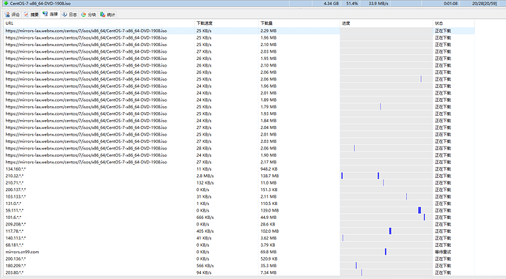
Task: Click the 69.8 MB download amount cell
Action: (x=268, y=252)
